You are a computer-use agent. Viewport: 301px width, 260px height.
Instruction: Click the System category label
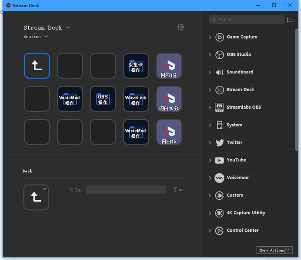[234, 125]
